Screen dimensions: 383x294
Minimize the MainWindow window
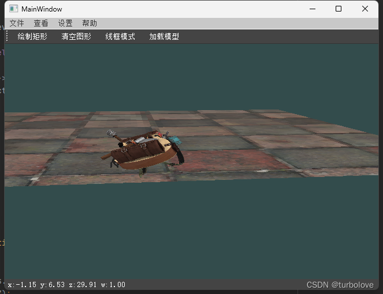pos(313,9)
